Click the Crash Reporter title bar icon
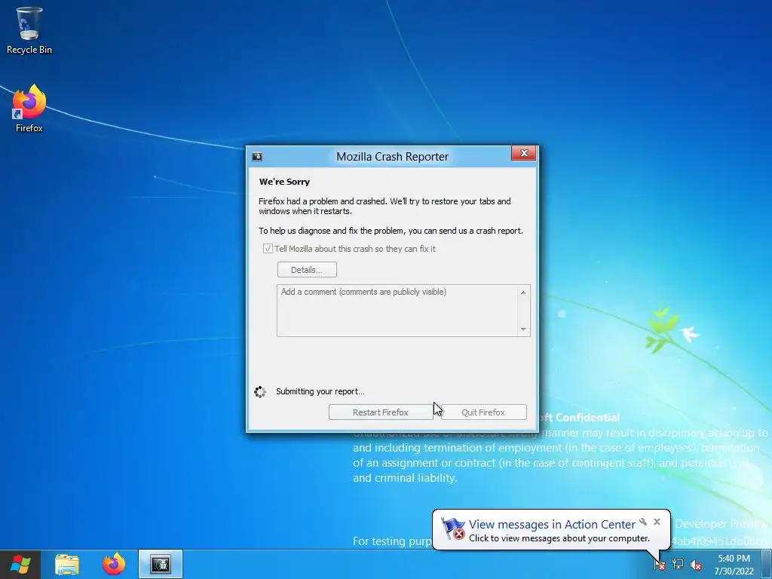 (257, 157)
